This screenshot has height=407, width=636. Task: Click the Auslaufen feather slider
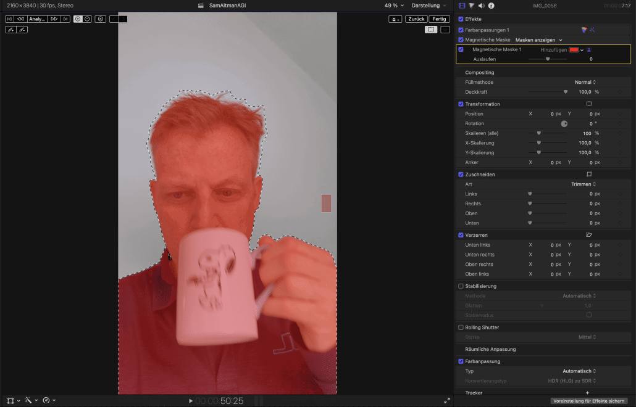click(x=548, y=59)
